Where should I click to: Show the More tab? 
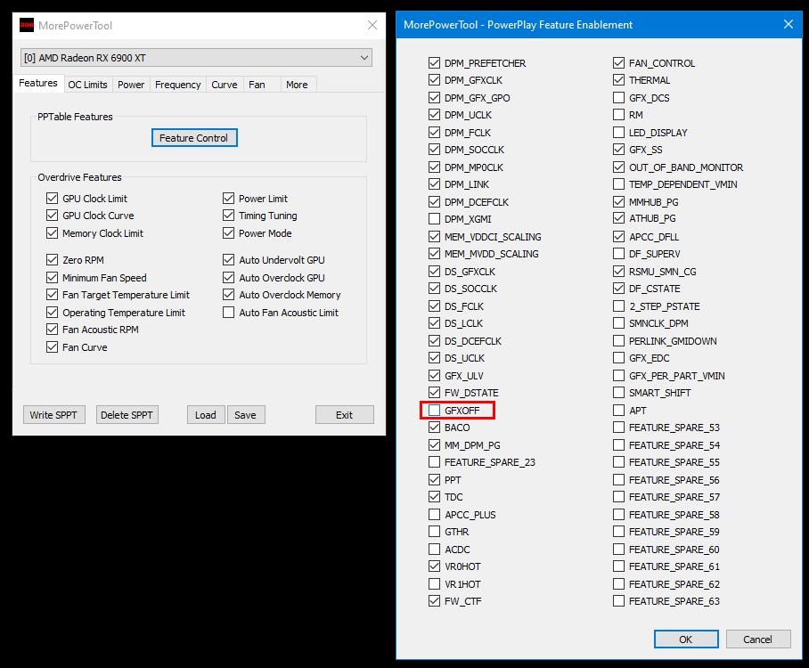(x=298, y=85)
